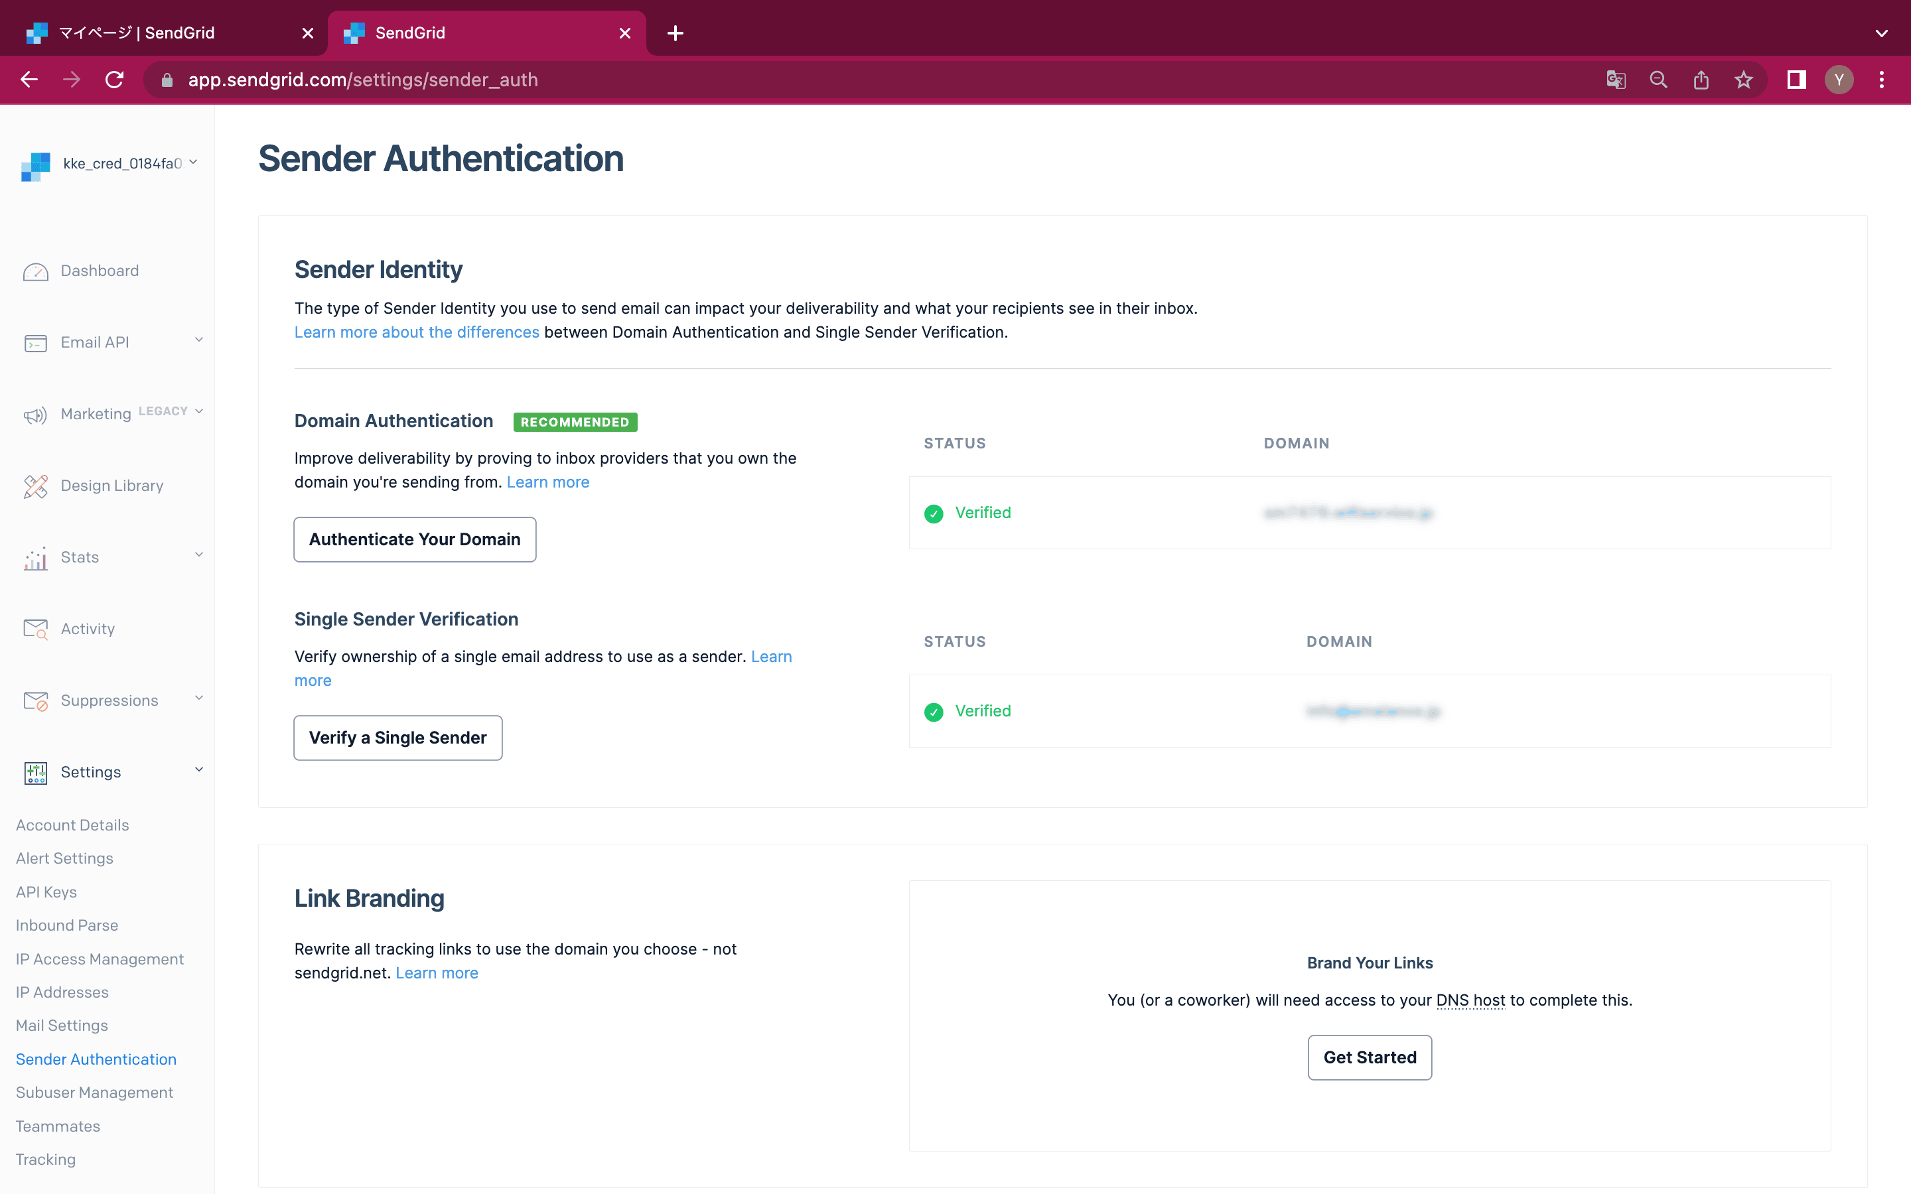Open the browser side panel icon

coord(1796,80)
